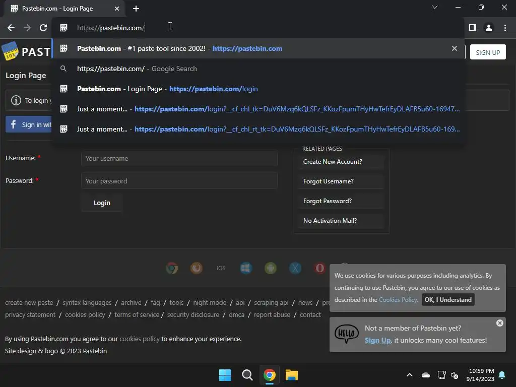Click the iOS app icon in footer
This screenshot has width=516, height=387.
[221, 268]
